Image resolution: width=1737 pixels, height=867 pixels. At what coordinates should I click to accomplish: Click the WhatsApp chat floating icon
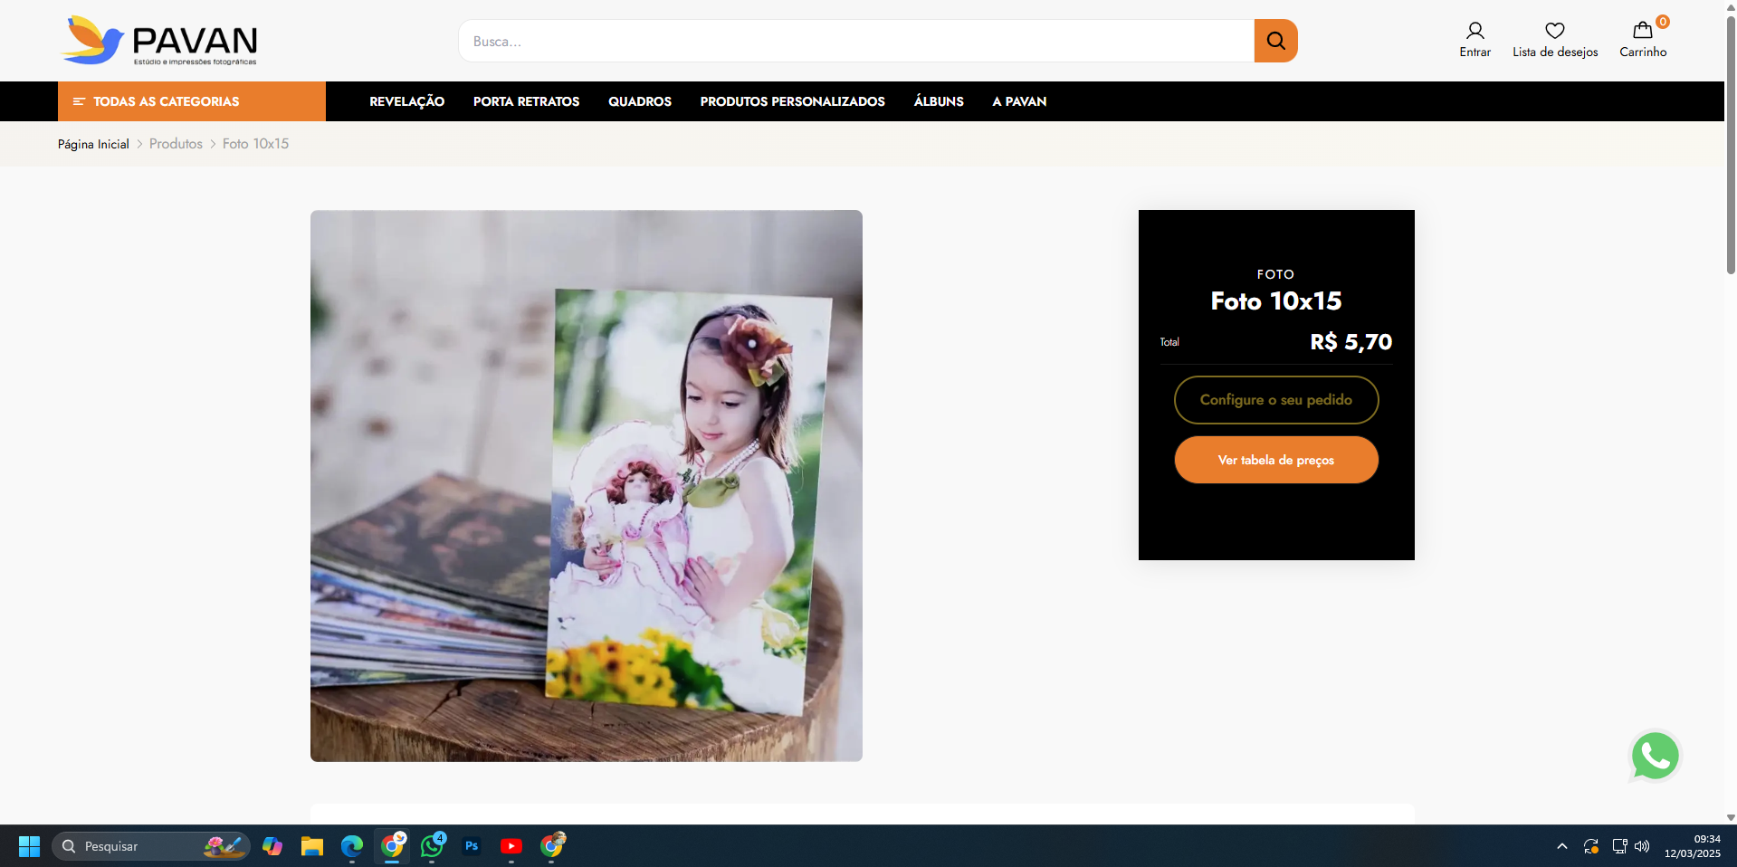[x=1655, y=757]
